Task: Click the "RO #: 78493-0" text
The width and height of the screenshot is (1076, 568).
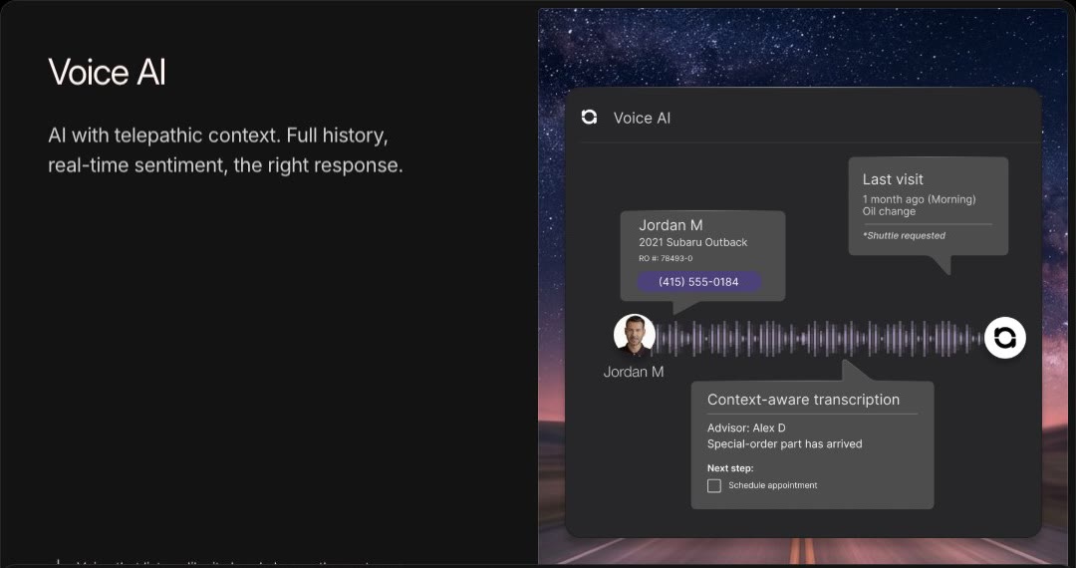Action: tap(666, 259)
